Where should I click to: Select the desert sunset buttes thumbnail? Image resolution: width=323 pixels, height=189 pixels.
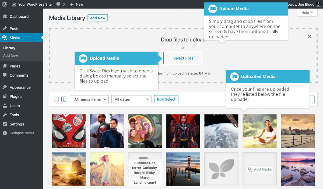click(69, 169)
